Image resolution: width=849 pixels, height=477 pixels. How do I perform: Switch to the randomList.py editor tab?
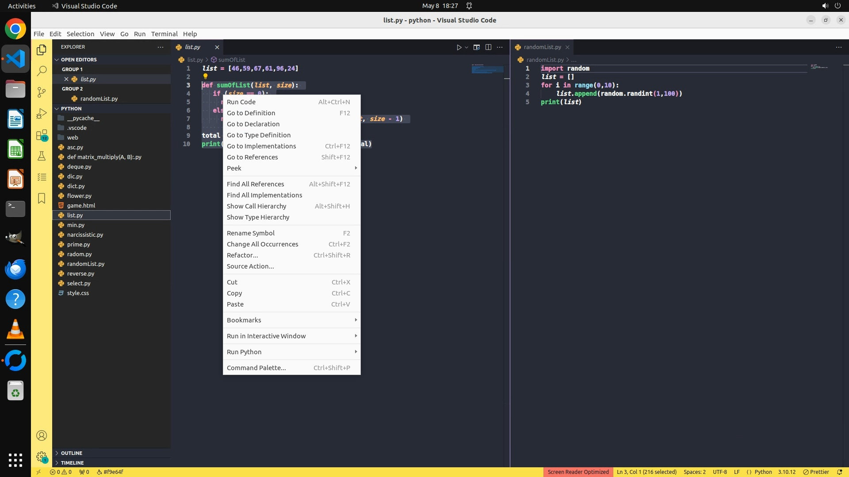click(x=542, y=47)
